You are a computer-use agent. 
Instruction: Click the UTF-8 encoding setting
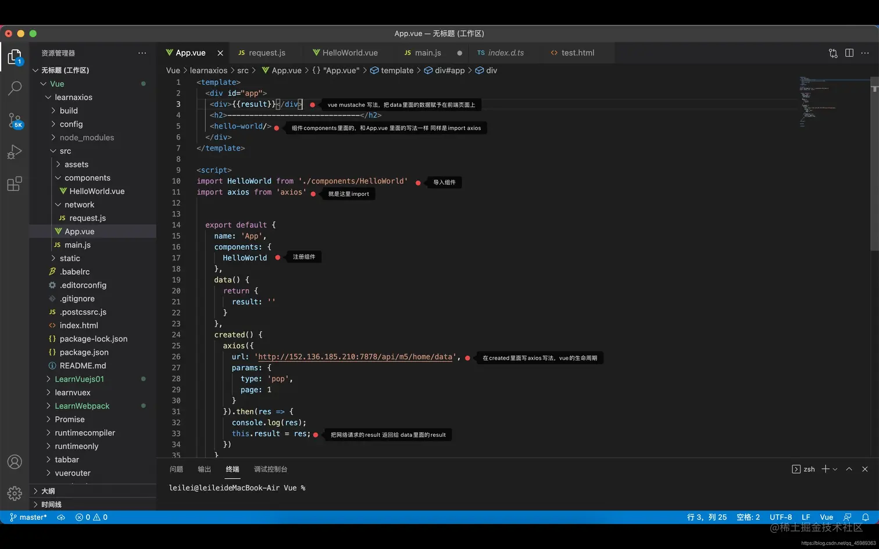(781, 517)
